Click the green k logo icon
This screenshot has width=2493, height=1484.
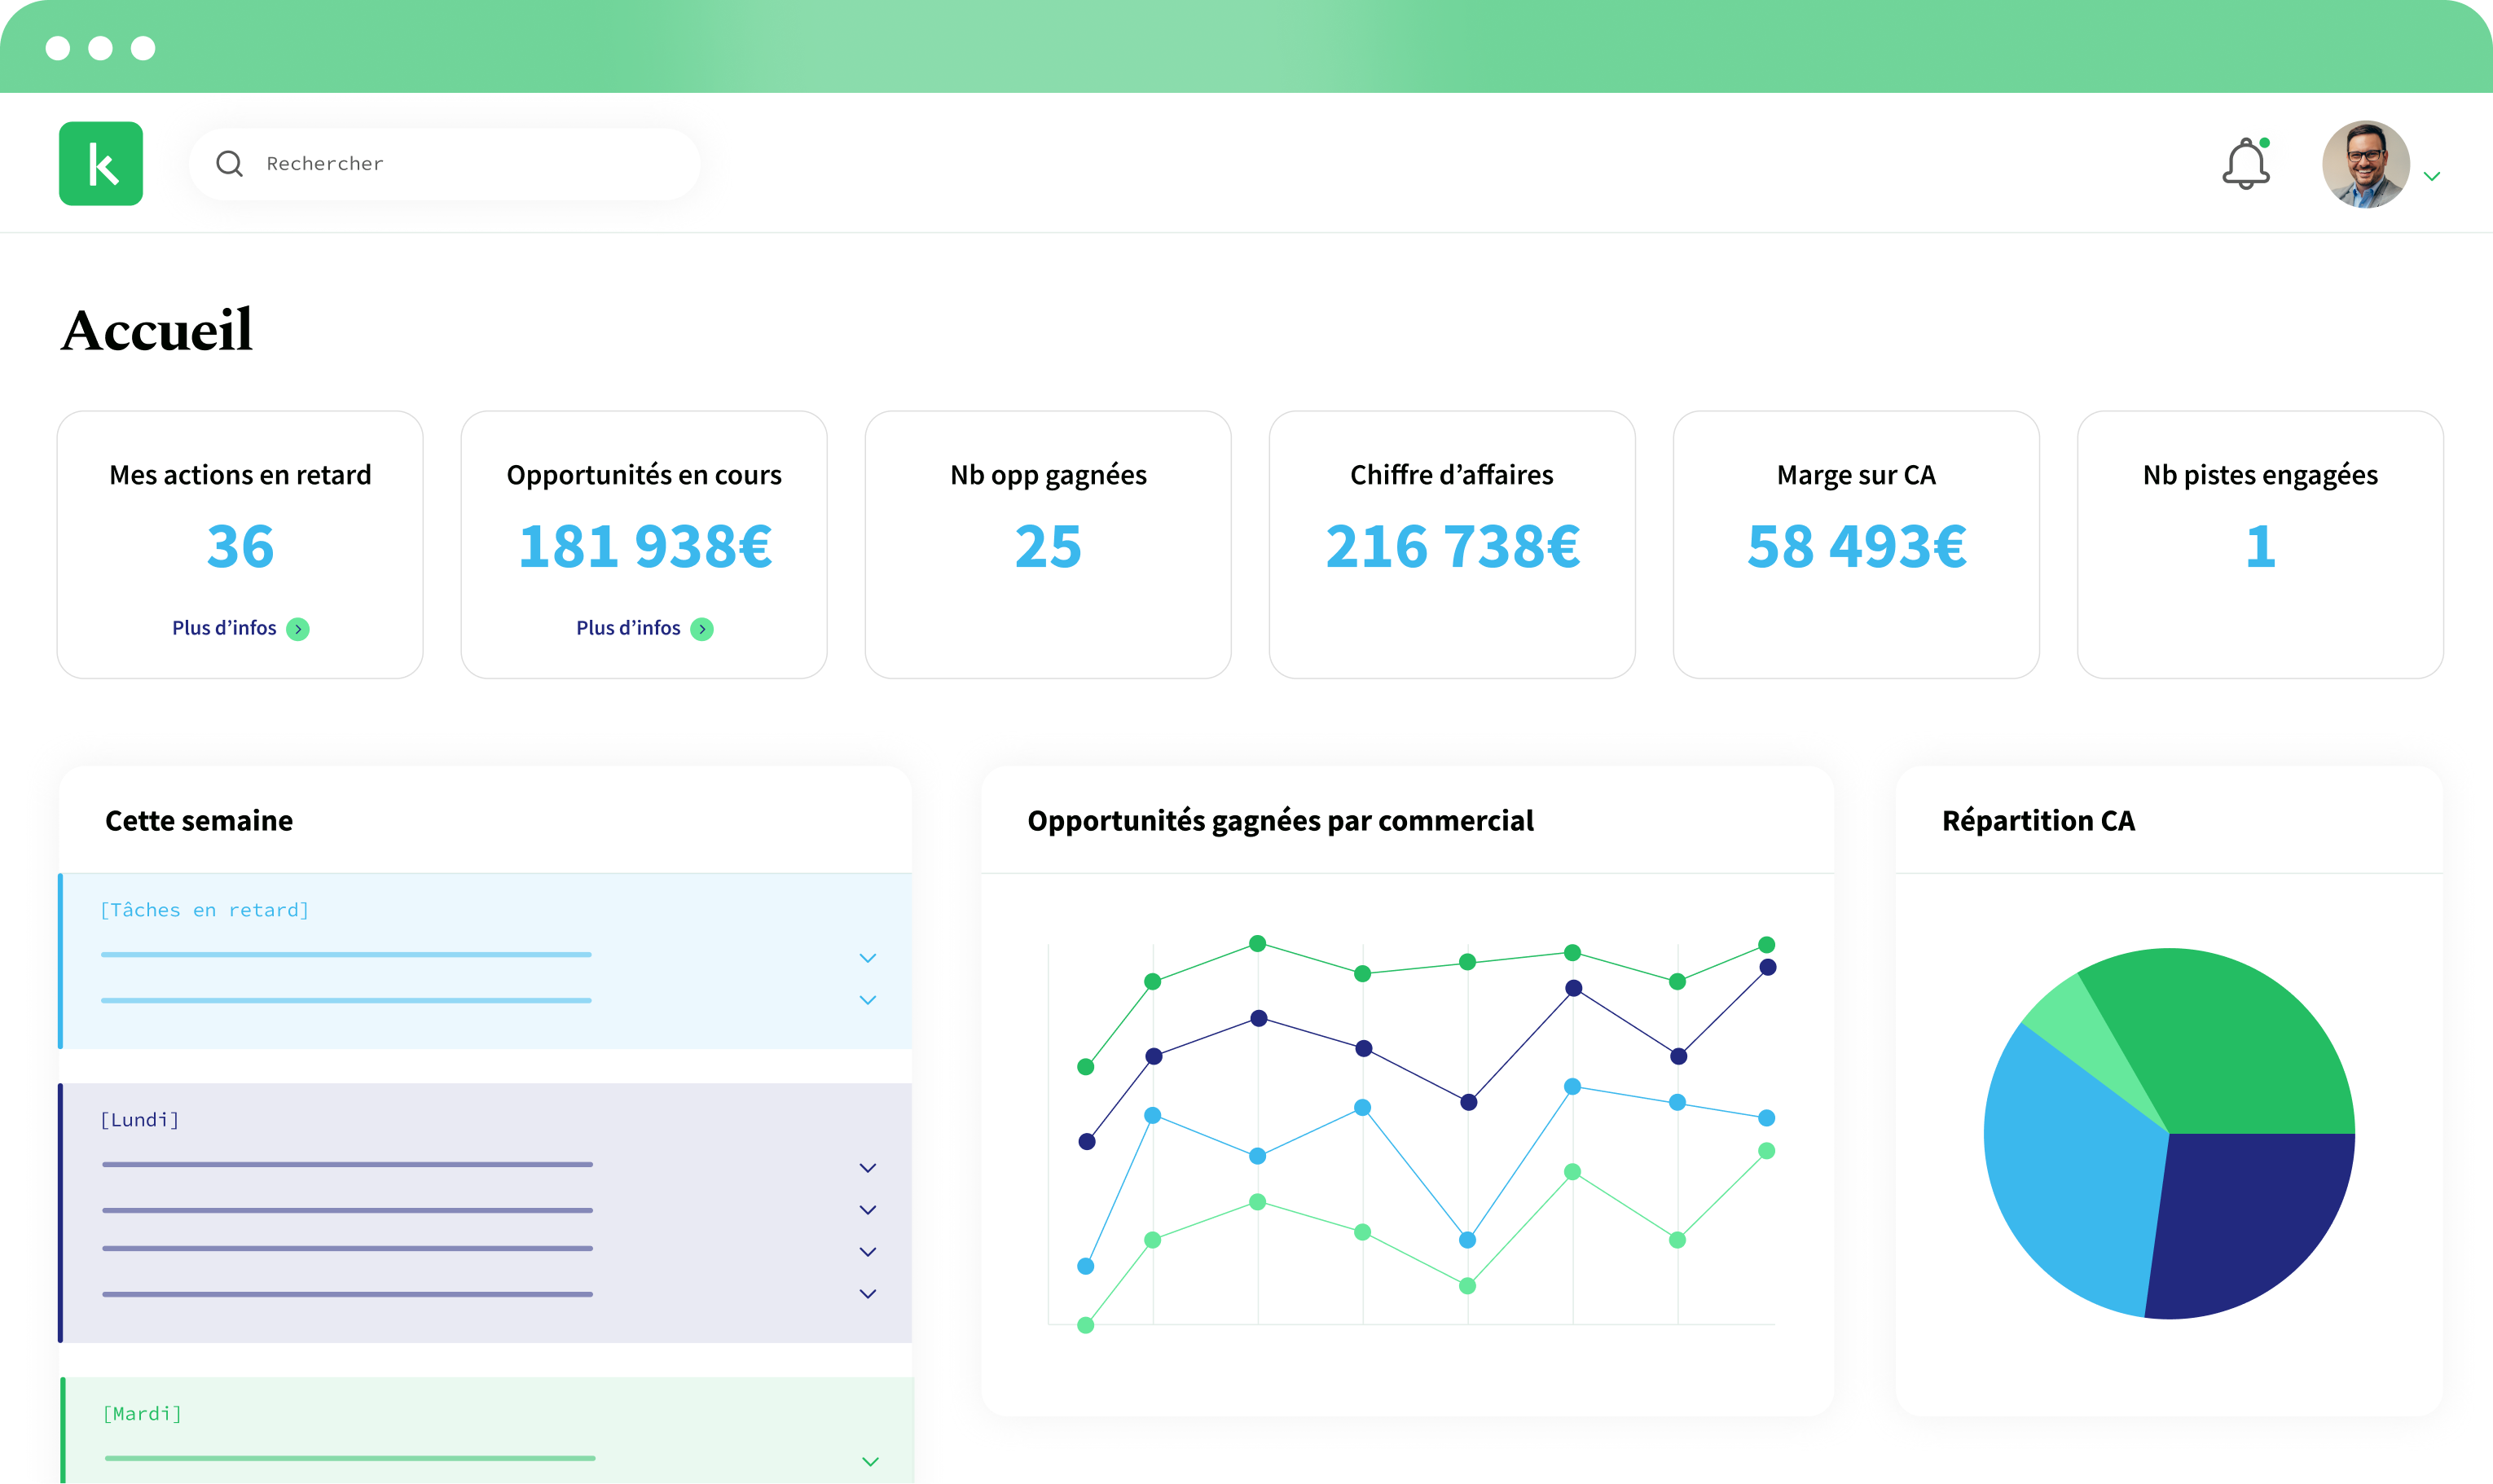tap(101, 164)
